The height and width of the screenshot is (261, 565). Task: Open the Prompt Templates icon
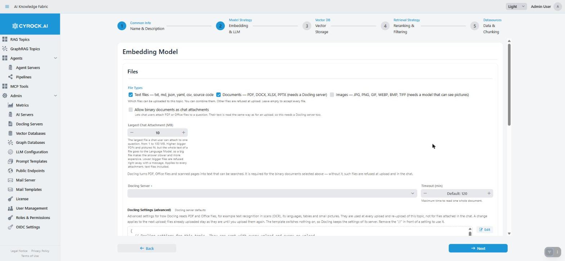click(10, 161)
